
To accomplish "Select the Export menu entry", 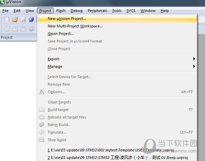I will [117, 59].
